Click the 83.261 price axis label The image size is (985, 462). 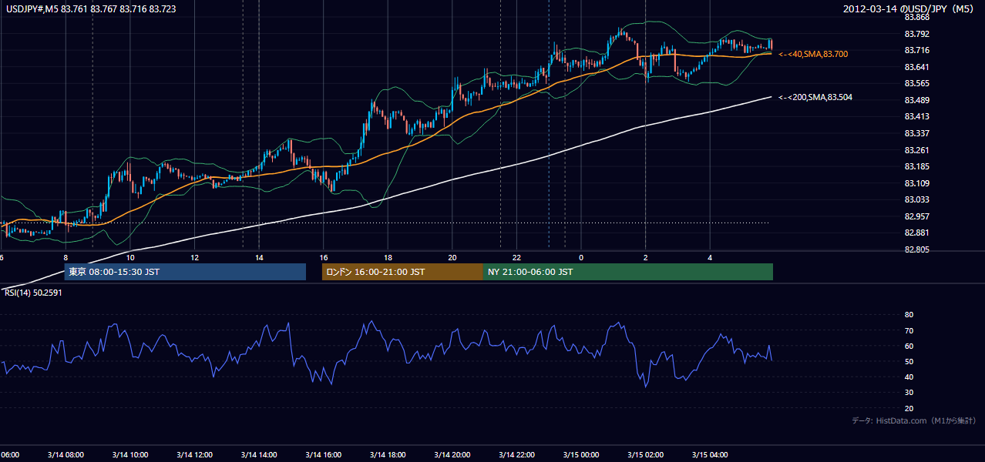(916, 150)
